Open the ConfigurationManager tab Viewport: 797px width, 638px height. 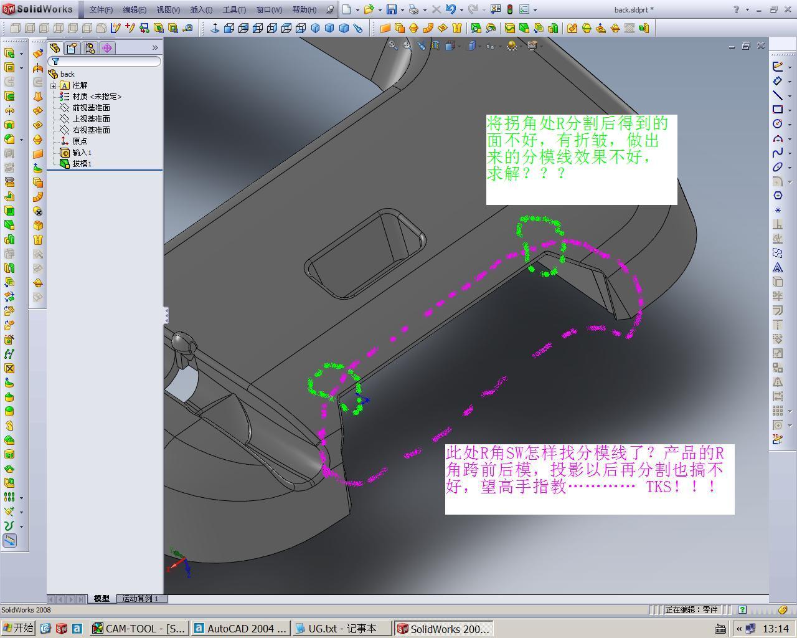pos(90,48)
